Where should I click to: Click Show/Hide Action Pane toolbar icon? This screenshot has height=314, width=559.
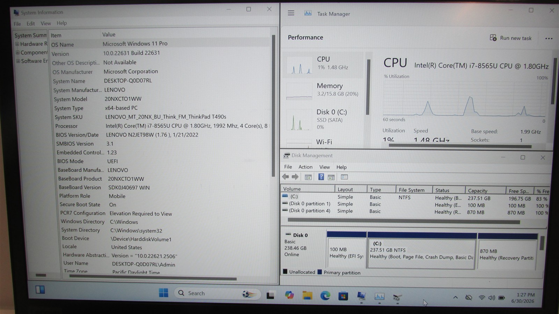331,177
